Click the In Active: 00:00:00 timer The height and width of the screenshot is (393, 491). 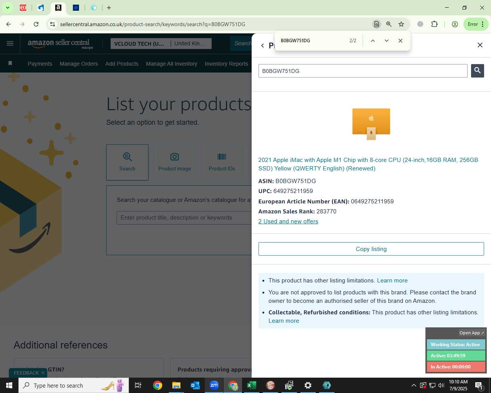[x=456, y=367]
